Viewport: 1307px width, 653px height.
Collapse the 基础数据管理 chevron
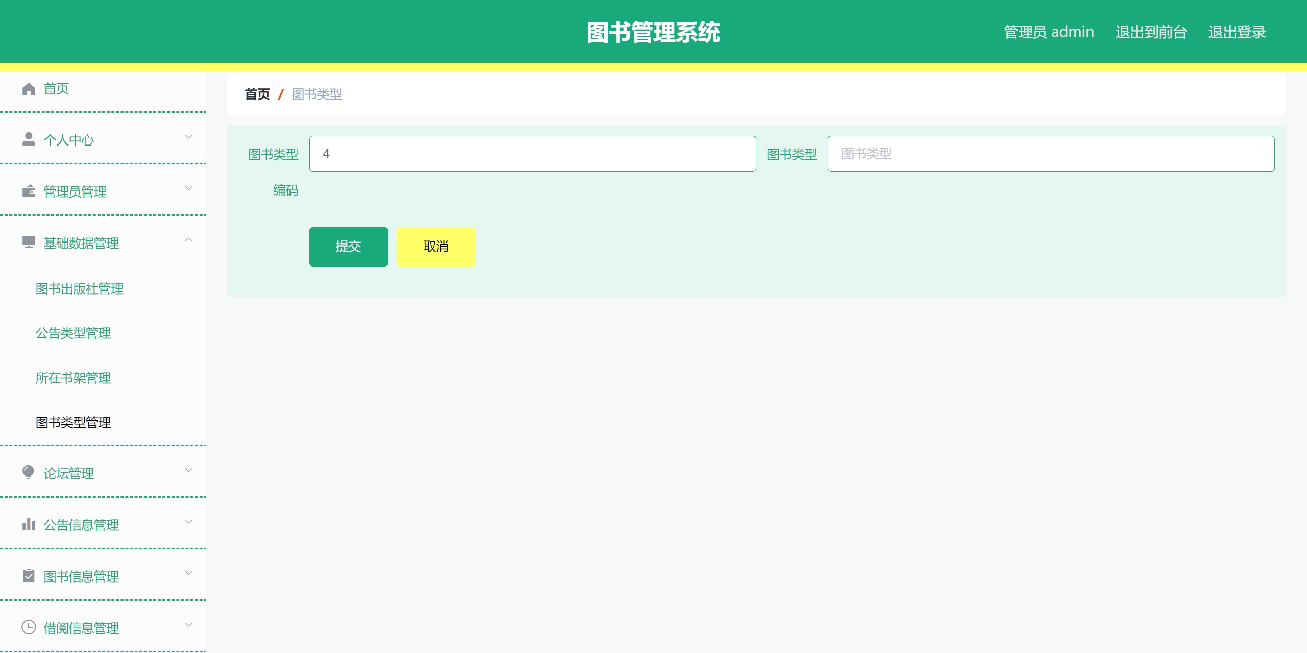point(188,240)
